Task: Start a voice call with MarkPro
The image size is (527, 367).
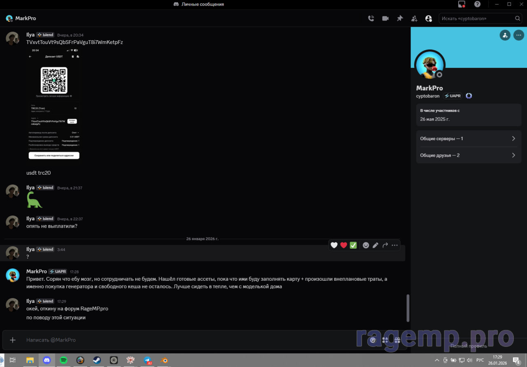Action: point(371,18)
